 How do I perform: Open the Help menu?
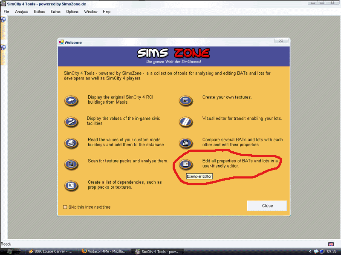(107, 12)
